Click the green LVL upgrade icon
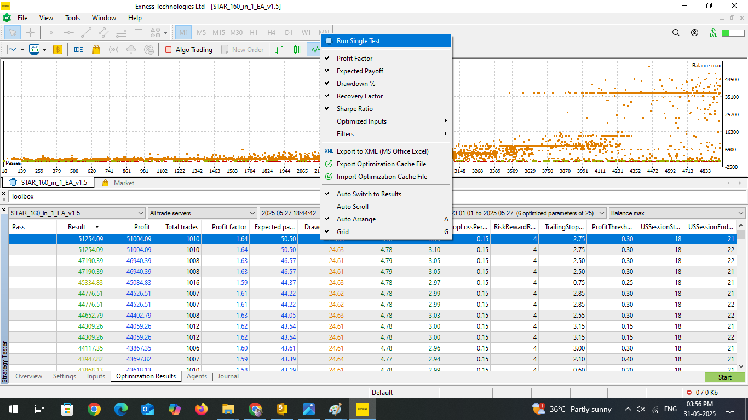The height and width of the screenshot is (420, 748). 713,33
